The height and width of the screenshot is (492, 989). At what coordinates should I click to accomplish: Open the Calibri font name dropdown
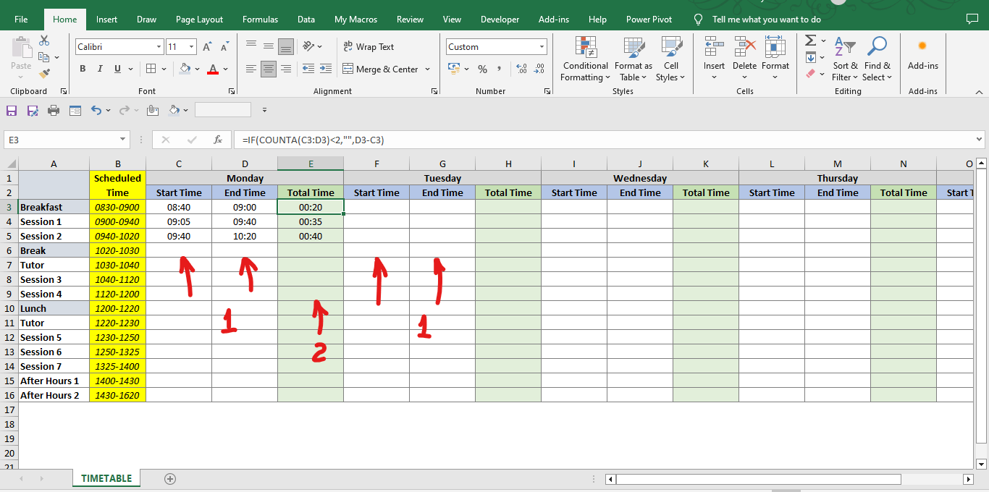[x=159, y=47]
